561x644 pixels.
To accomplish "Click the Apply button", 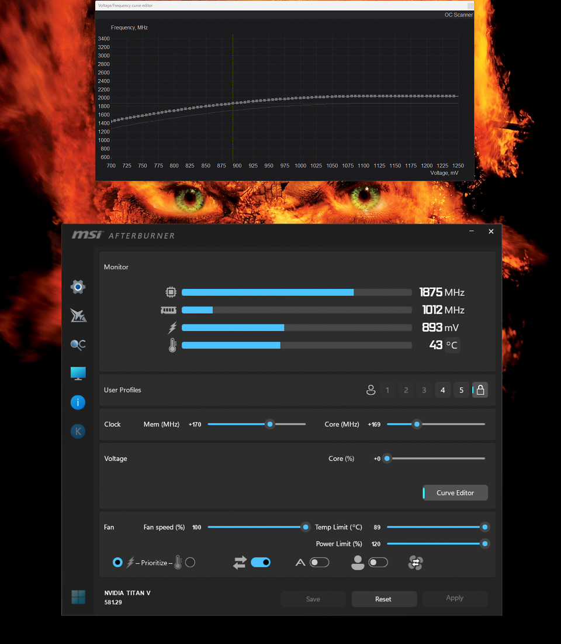I will [x=455, y=598].
